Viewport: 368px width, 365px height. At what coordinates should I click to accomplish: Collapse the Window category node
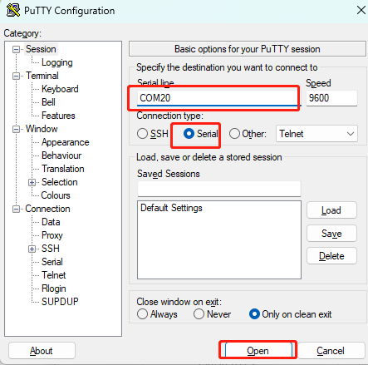coord(17,129)
